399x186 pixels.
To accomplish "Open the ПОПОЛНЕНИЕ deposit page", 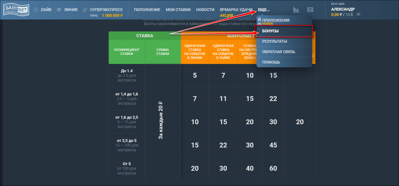I will 147,10.
